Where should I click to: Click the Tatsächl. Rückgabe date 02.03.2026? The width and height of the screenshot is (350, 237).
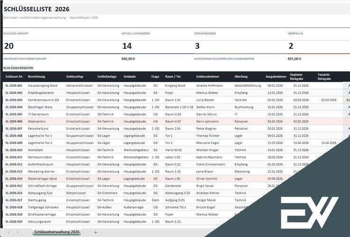pos(329,100)
